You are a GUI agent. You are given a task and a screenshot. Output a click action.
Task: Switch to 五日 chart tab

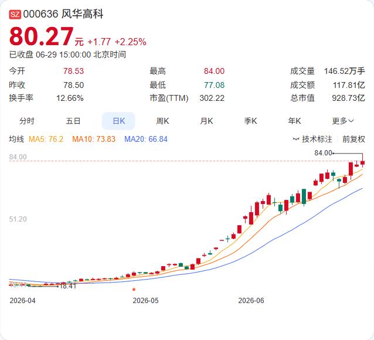tap(73, 121)
